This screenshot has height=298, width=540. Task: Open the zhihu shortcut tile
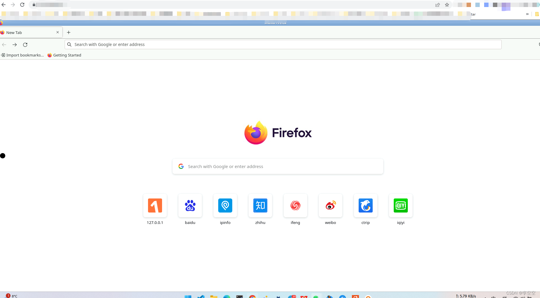[260, 205]
